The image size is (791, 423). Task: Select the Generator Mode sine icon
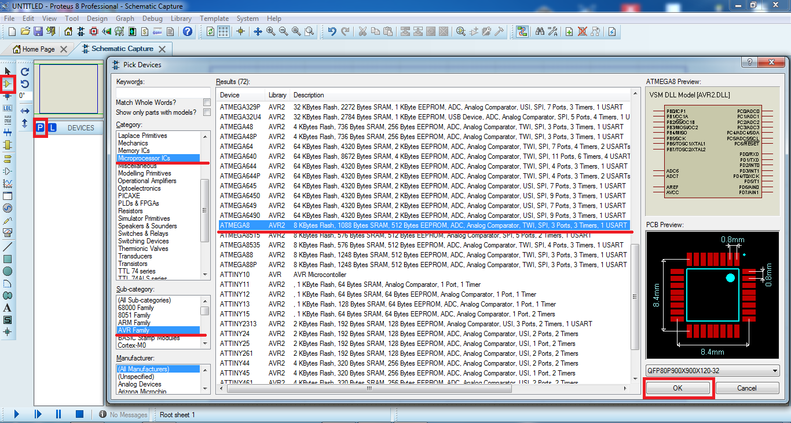pos(8,208)
